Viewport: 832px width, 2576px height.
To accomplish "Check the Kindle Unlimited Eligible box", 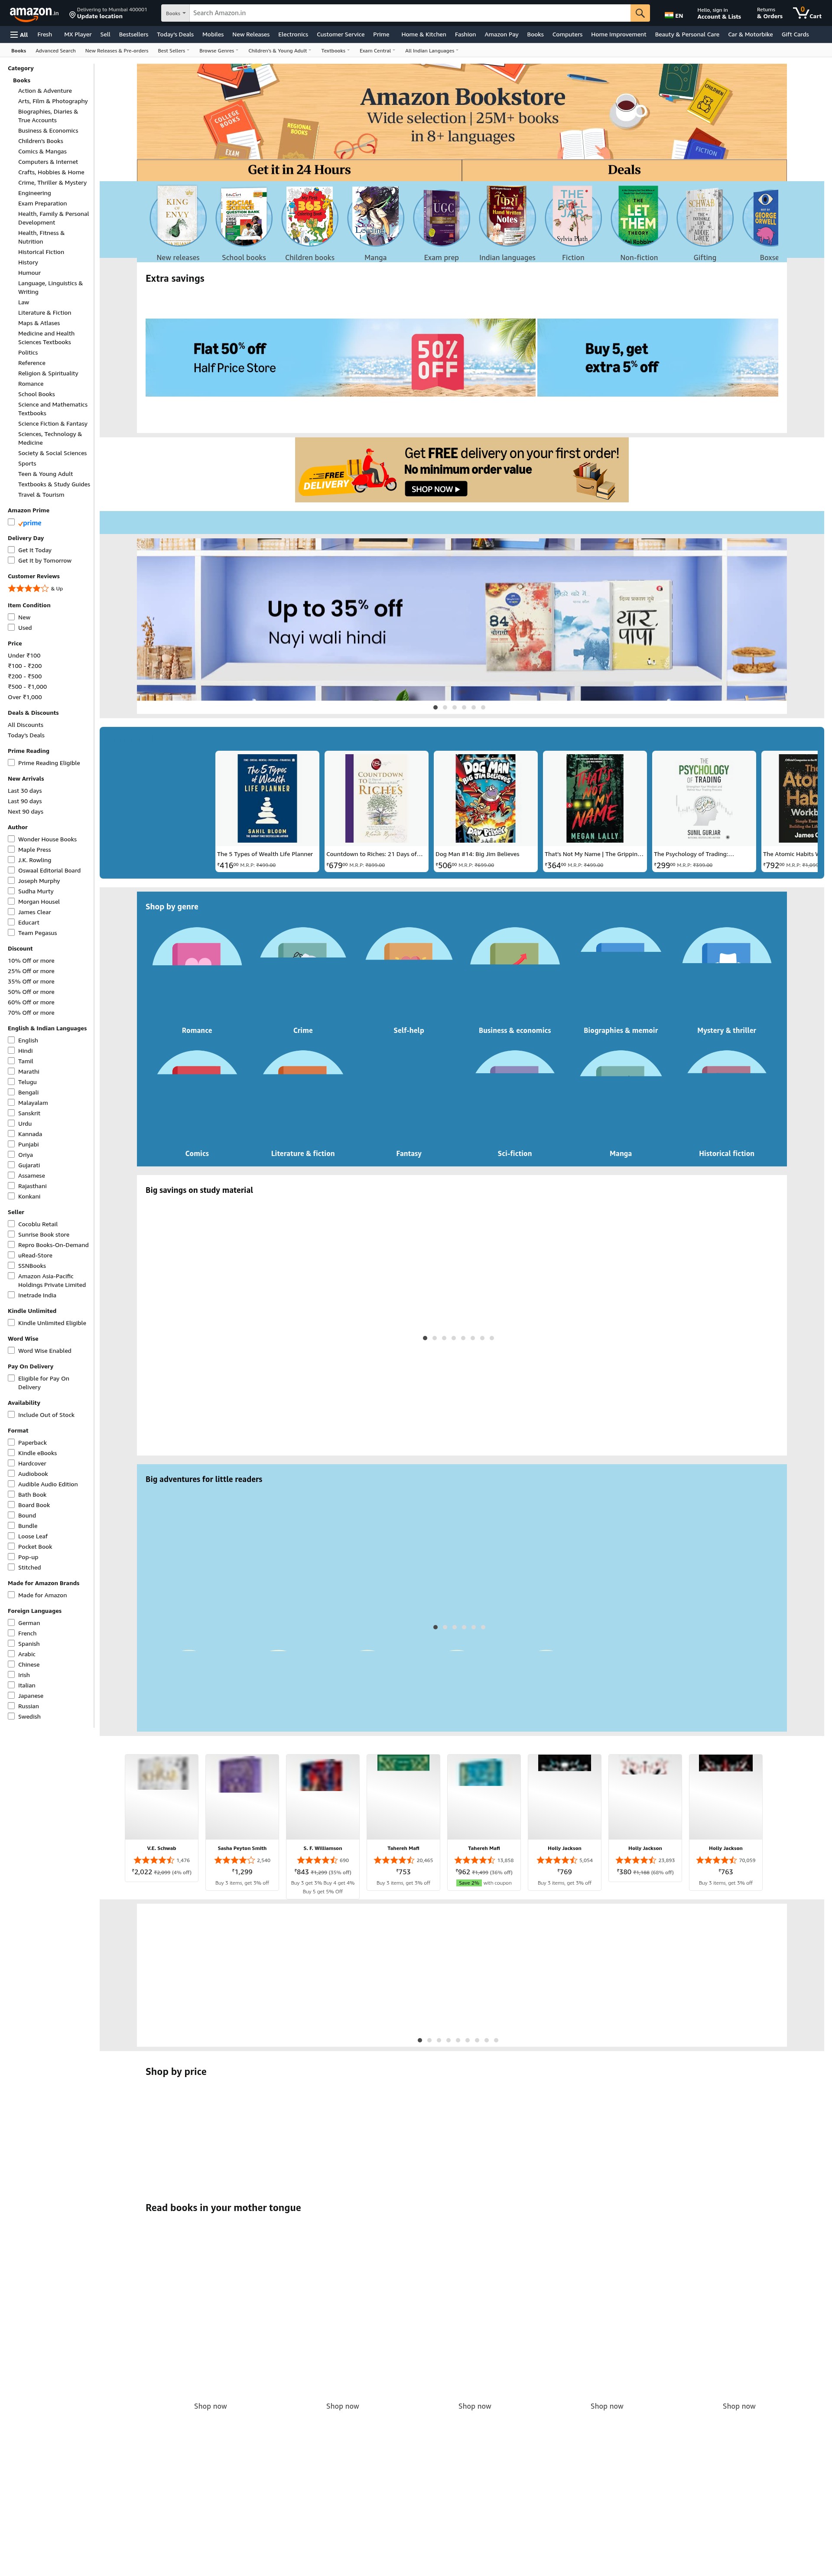I will coord(11,1323).
